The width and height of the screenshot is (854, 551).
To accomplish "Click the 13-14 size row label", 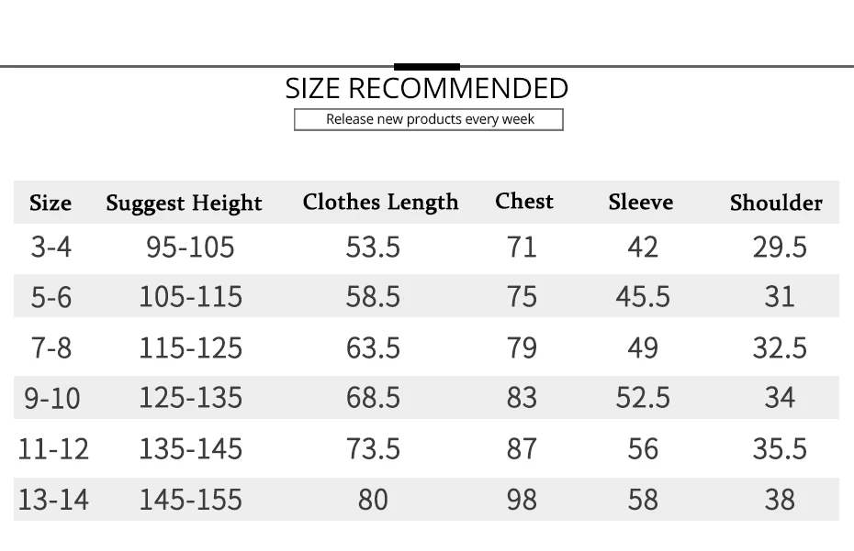I will tap(53, 500).
